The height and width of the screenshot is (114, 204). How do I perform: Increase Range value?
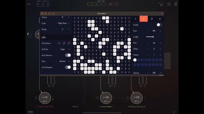coord(69,29)
